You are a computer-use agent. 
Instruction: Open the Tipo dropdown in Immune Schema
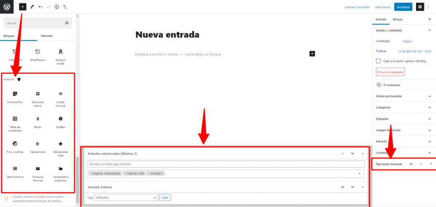[x=126, y=197]
